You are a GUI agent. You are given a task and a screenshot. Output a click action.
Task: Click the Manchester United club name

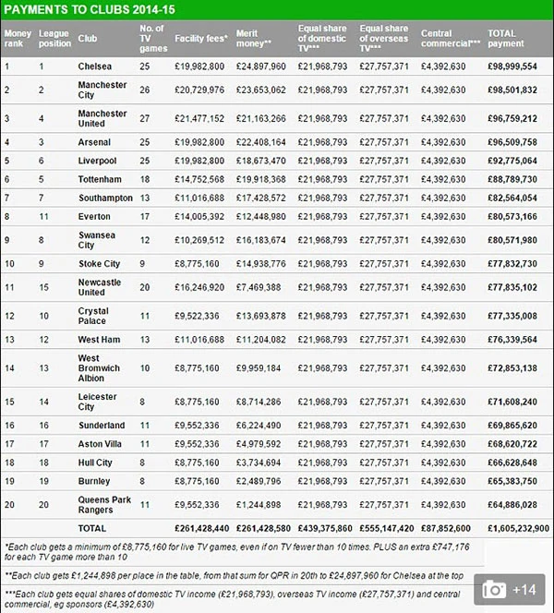pyautogui.click(x=102, y=118)
